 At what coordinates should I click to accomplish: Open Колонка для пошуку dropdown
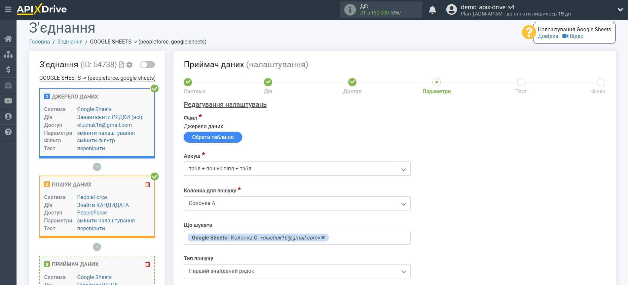(297, 203)
